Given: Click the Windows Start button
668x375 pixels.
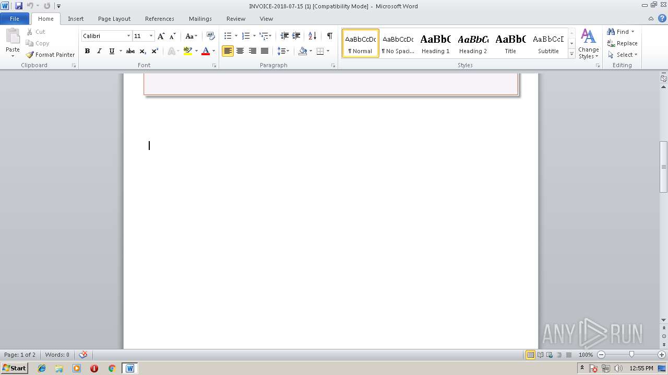Looking at the screenshot, I should pyautogui.click(x=15, y=368).
